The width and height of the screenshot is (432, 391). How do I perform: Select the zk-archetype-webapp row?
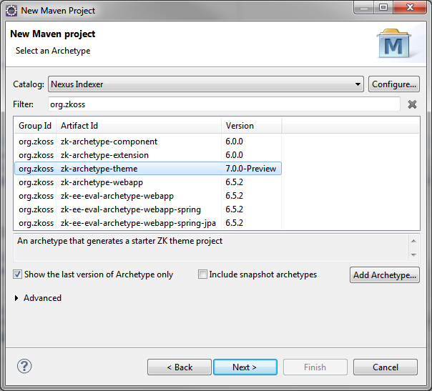[x=148, y=182]
